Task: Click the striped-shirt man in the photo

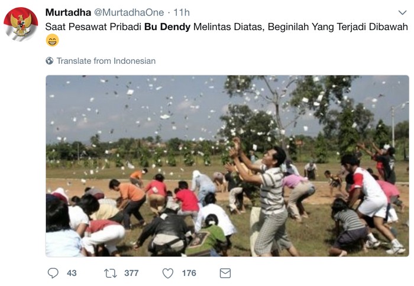Action: 272,195
